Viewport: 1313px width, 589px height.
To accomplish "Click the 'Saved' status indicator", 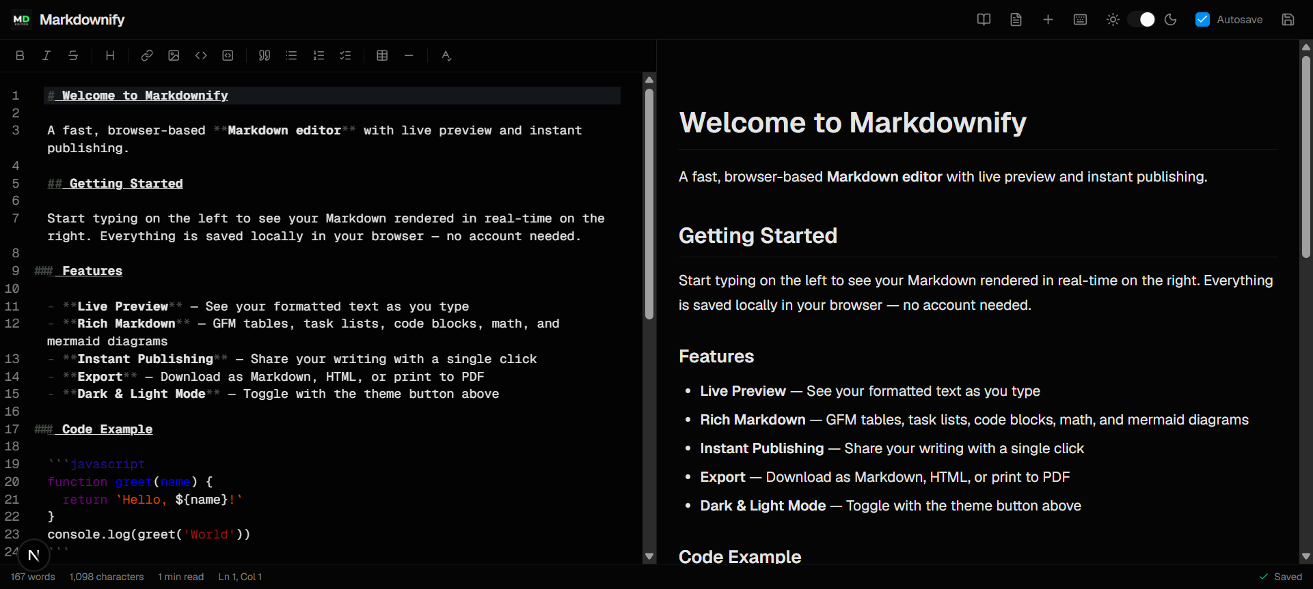I will (x=1281, y=577).
